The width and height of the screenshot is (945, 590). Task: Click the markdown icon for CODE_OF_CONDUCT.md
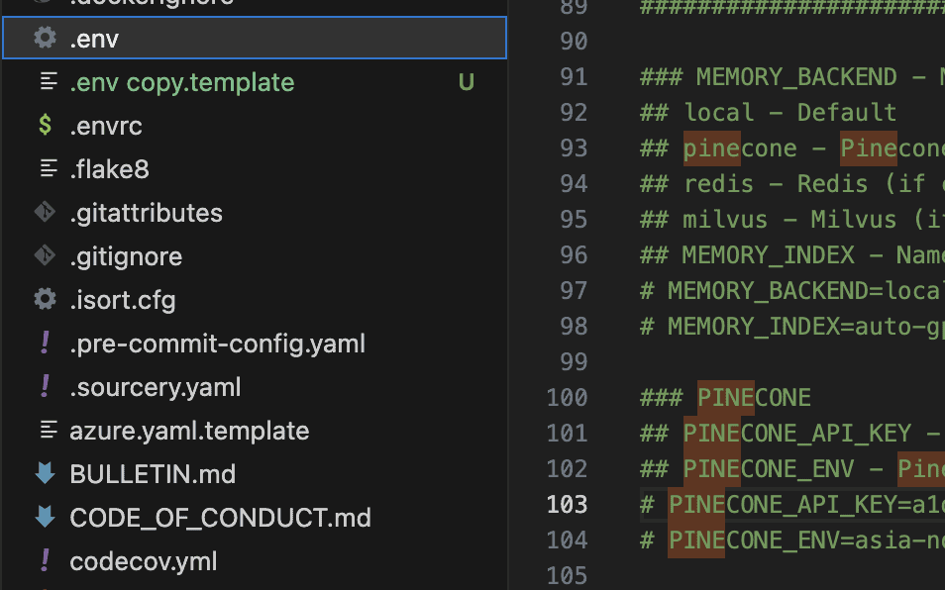point(46,517)
